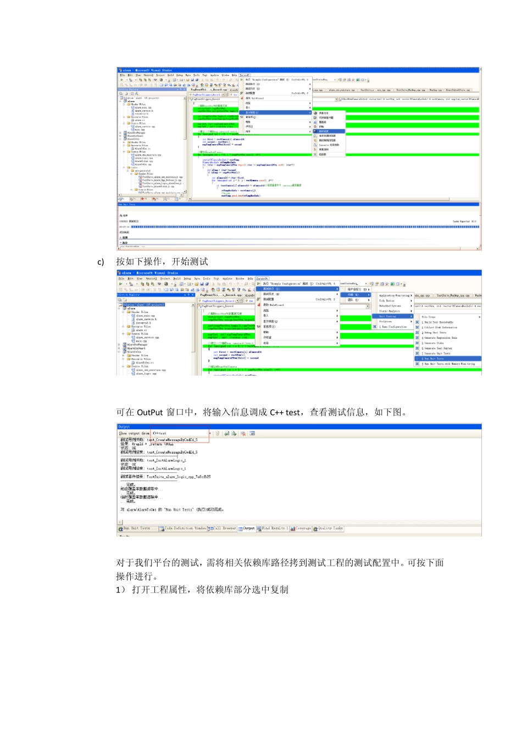Choose '1 Demo Configuration' menu entry
This screenshot has width=522, height=738.
click(393, 327)
